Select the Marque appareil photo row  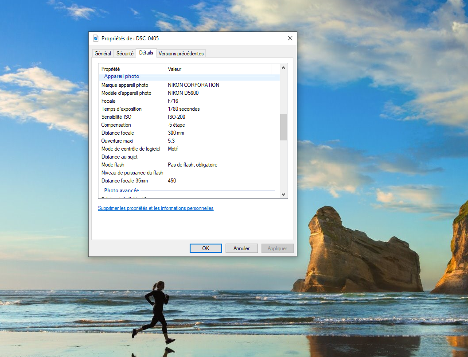point(189,85)
